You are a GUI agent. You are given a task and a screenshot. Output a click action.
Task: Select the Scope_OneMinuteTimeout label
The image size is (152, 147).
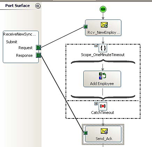103,55
